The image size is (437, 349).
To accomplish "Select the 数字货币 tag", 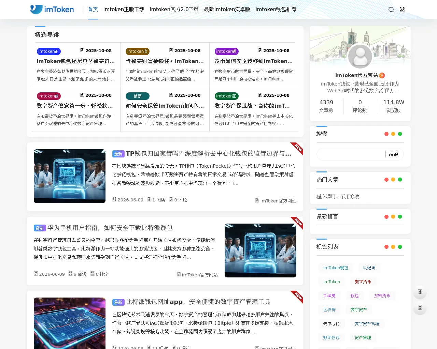I will pyautogui.click(x=363, y=282).
